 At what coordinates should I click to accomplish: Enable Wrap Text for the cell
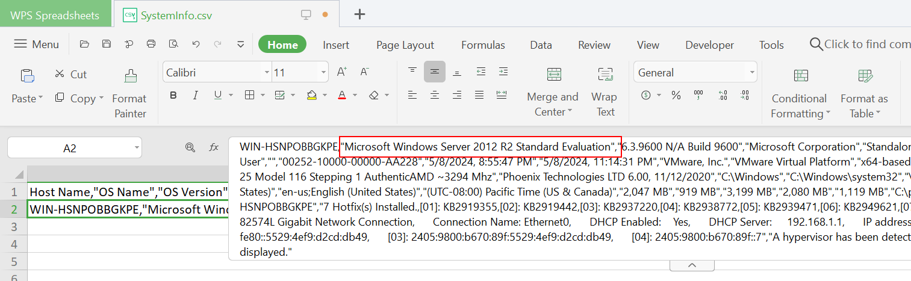[605, 74]
